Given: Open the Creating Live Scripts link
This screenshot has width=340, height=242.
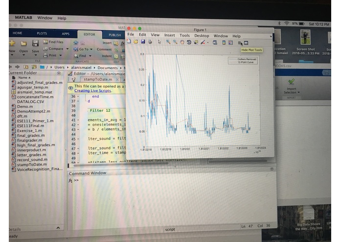Looking at the screenshot, I should pyautogui.click(x=93, y=91).
